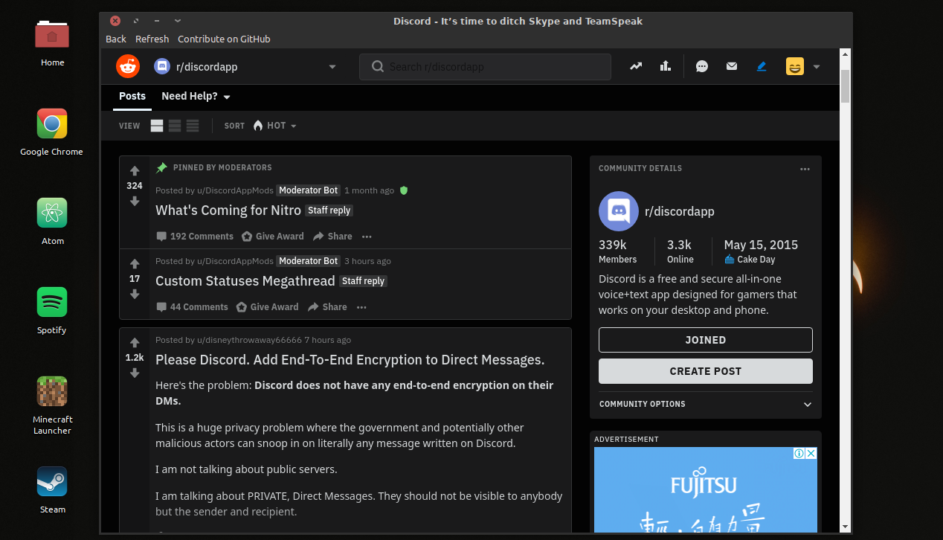Screen dimensions: 943x540
Task: Click the Cake Day label
Action: [x=756, y=260]
